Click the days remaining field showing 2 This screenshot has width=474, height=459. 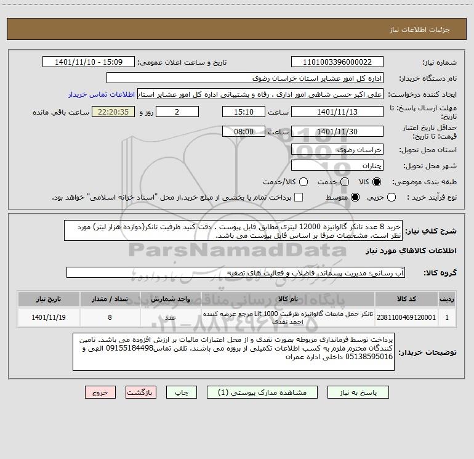[177, 112]
